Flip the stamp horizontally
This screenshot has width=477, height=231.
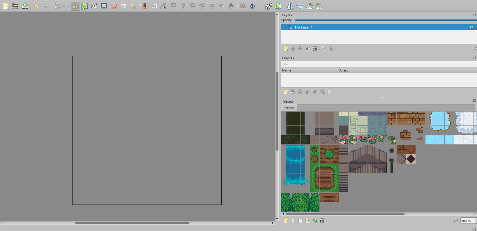(x=290, y=6)
